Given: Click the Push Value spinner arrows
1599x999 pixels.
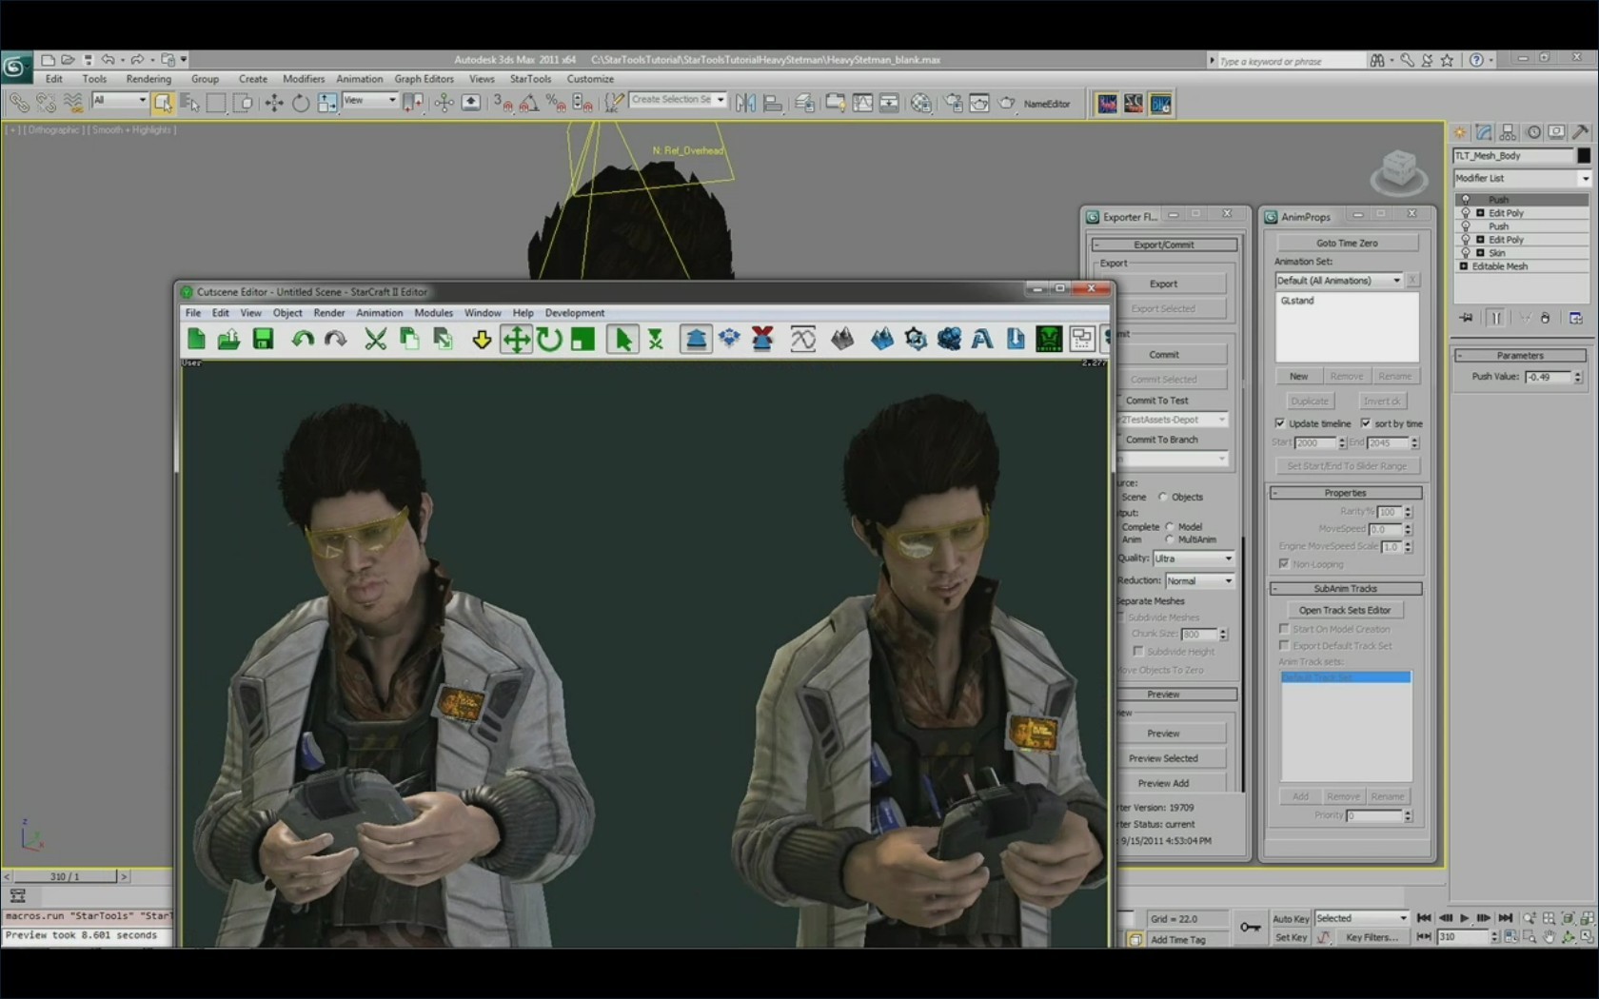Looking at the screenshot, I should 1577,377.
